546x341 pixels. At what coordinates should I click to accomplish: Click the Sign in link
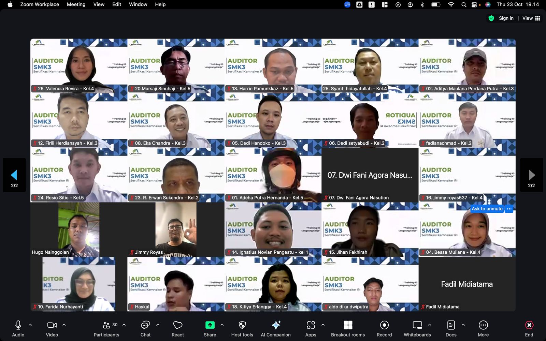tap(506, 18)
